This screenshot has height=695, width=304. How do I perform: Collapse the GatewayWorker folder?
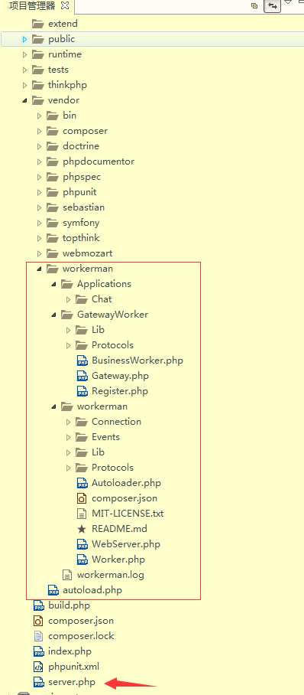point(54,315)
